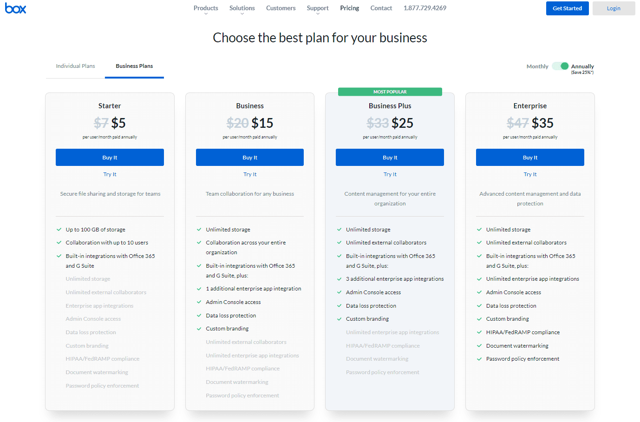Try the Business plan for free
The width and height of the screenshot is (640, 422).
click(250, 174)
